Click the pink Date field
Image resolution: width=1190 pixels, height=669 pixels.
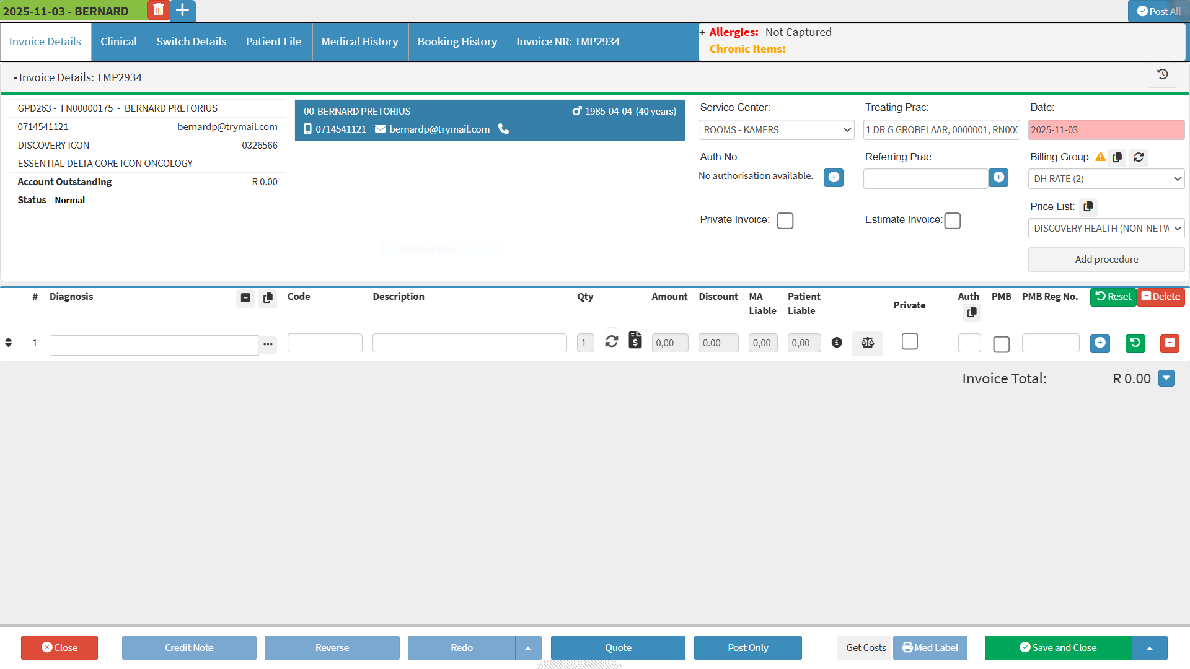click(x=1106, y=130)
